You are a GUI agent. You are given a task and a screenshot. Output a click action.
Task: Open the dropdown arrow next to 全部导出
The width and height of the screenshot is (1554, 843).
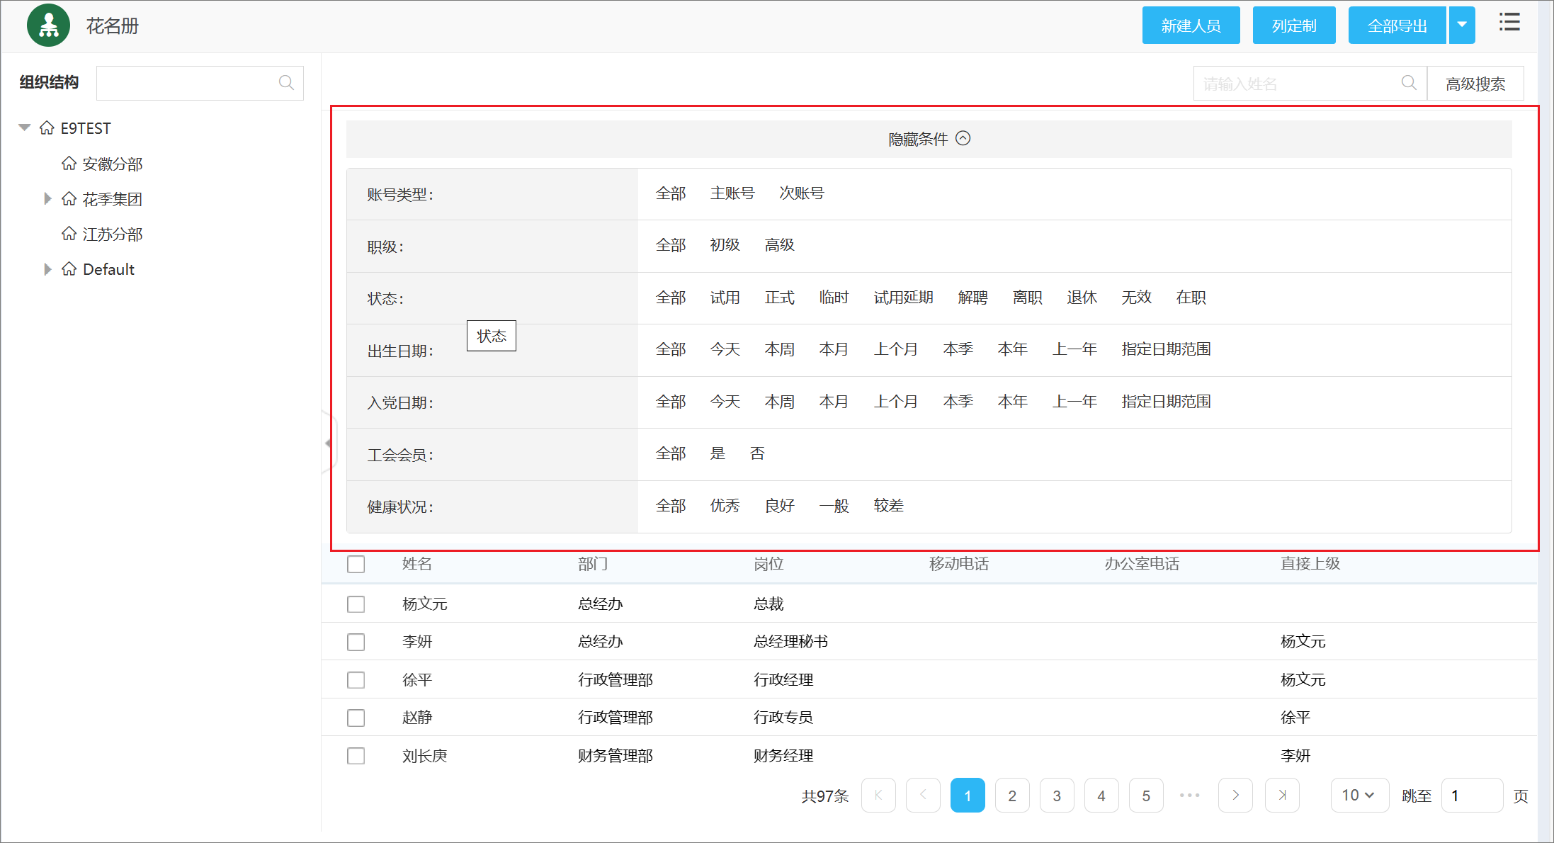click(x=1462, y=25)
